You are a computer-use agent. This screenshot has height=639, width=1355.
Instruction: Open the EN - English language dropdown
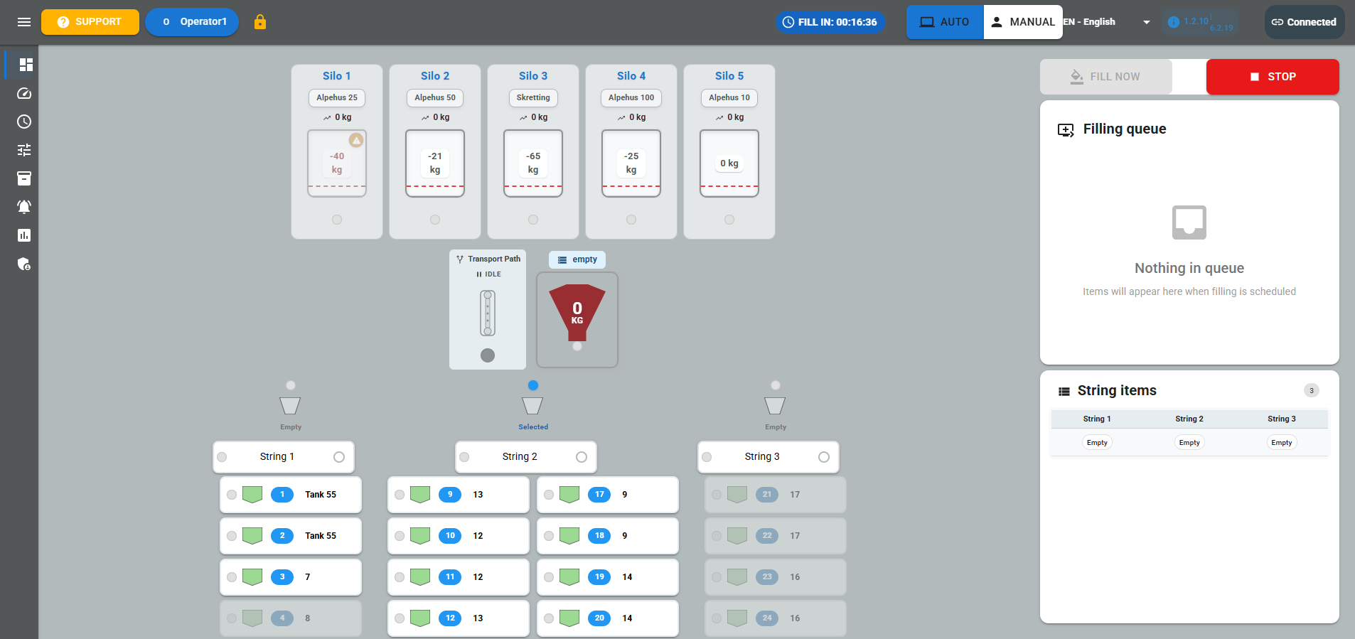[1107, 22]
